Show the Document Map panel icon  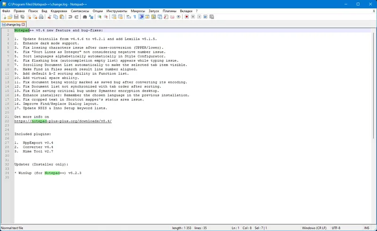click(x=154, y=17)
